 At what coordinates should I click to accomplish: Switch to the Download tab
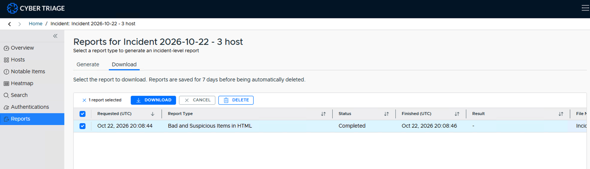(x=124, y=65)
